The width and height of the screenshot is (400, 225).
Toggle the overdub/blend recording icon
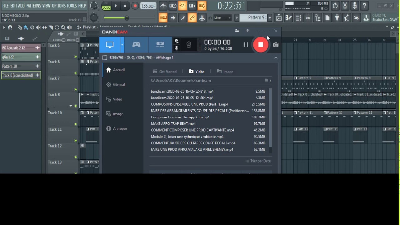click(x=192, y=6)
